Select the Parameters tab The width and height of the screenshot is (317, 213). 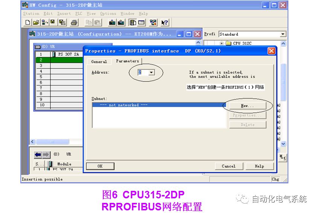pos(127,61)
